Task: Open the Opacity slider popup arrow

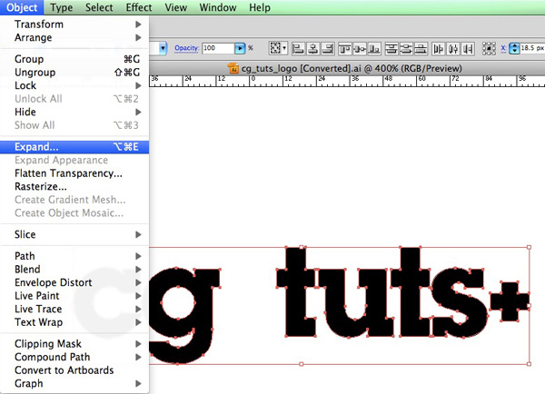Action: pos(240,48)
